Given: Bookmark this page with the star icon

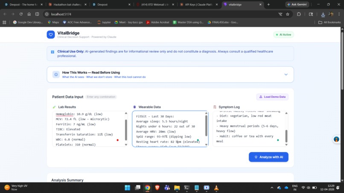Looking at the screenshot, I should pyautogui.click(x=288, y=14).
